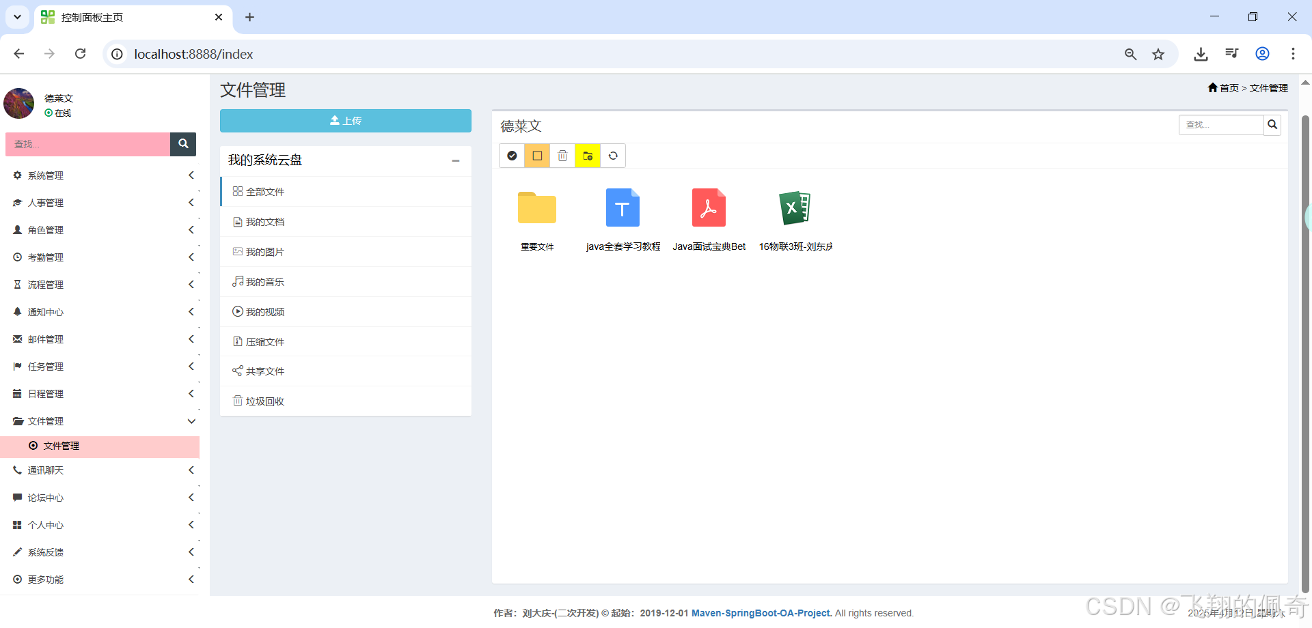Delete selected files using the trash icon
Screen dimensions: 1312x628
click(x=562, y=156)
